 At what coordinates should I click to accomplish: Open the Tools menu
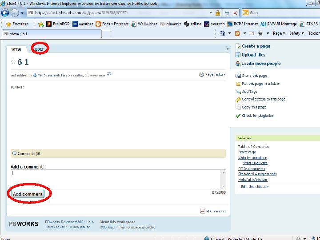(314, 33)
